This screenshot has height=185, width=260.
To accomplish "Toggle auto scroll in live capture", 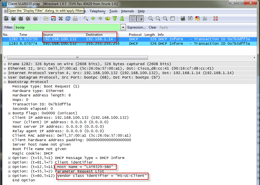I will click(140, 18).
